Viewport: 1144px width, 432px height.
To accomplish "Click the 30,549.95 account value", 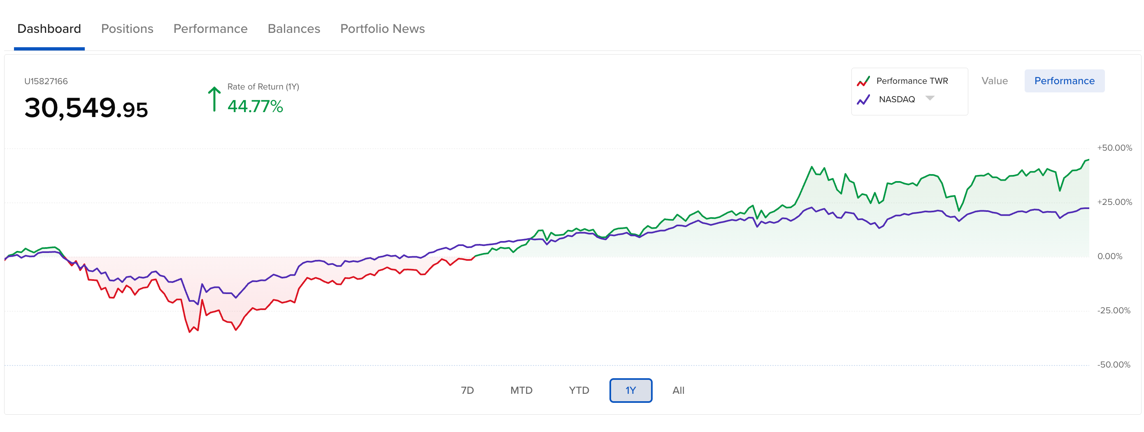I will pyautogui.click(x=86, y=108).
